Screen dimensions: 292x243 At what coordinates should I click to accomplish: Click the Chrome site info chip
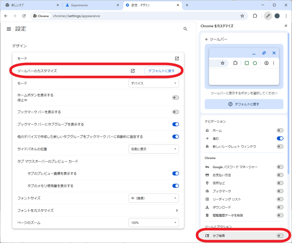pyautogui.click(x=41, y=16)
